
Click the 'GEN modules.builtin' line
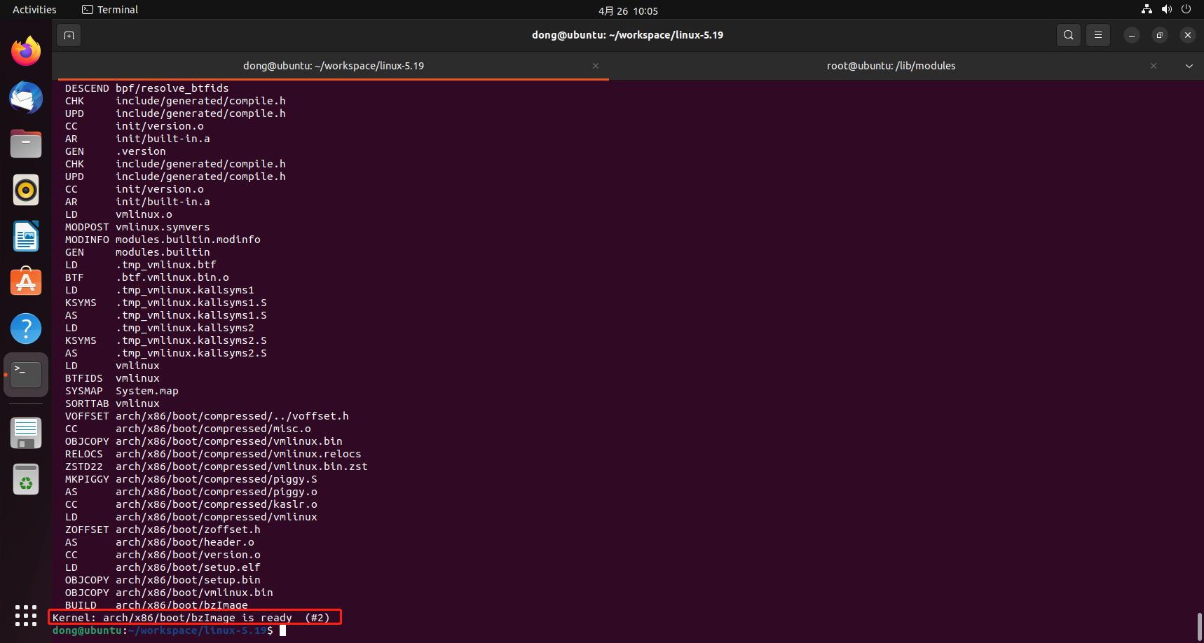[x=137, y=252]
